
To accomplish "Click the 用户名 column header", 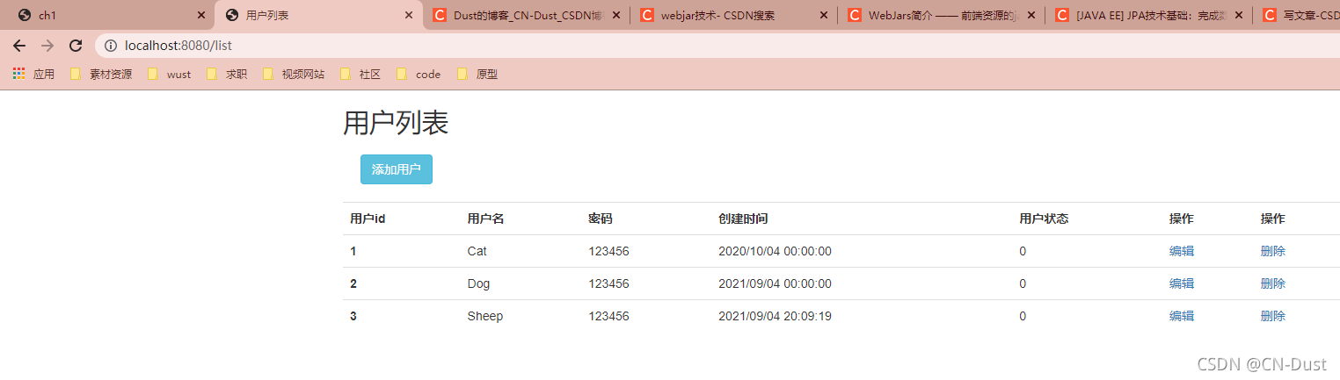I will [x=485, y=219].
